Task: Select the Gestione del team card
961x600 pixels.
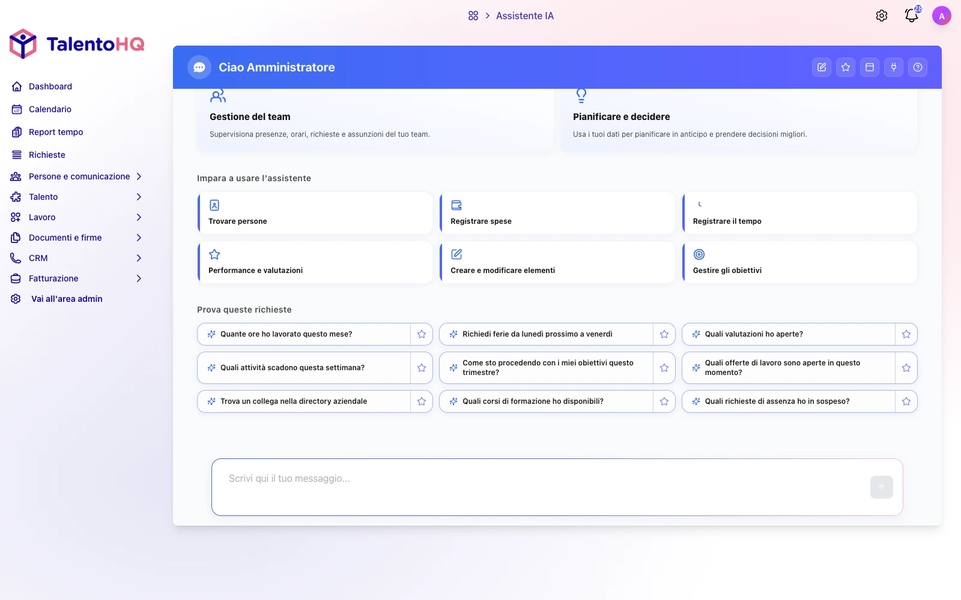Action: tap(375, 120)
